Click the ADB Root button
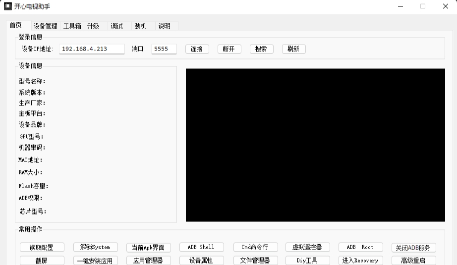Screen dimensions: 457x265 click(x=361, y=247)
